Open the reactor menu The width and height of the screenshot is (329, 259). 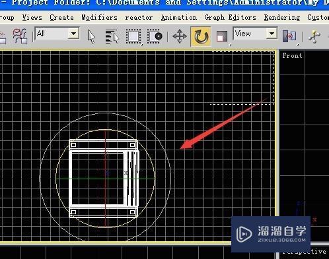(139, 17)
